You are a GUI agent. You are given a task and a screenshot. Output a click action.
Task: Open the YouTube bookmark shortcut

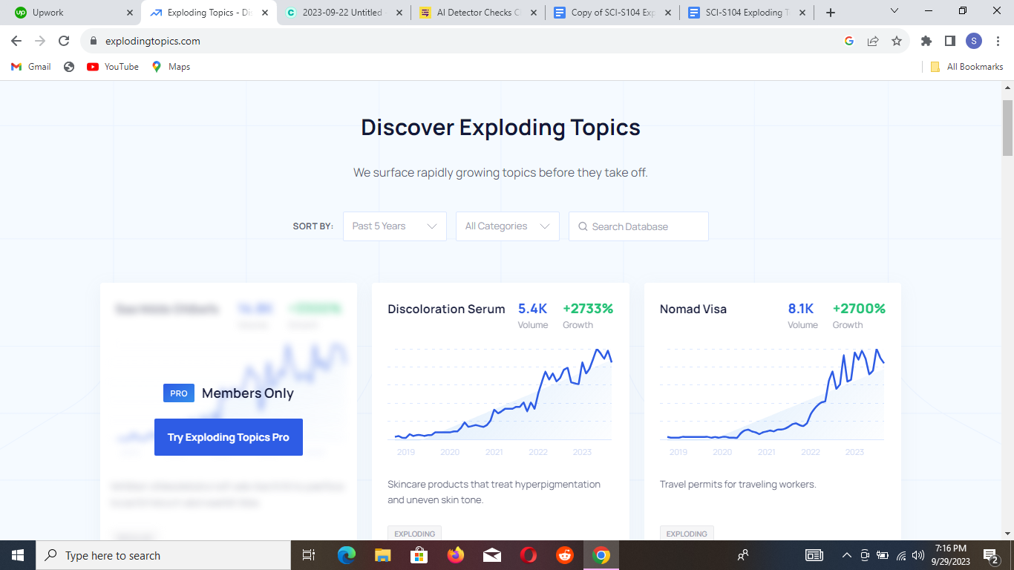point(111,66)
